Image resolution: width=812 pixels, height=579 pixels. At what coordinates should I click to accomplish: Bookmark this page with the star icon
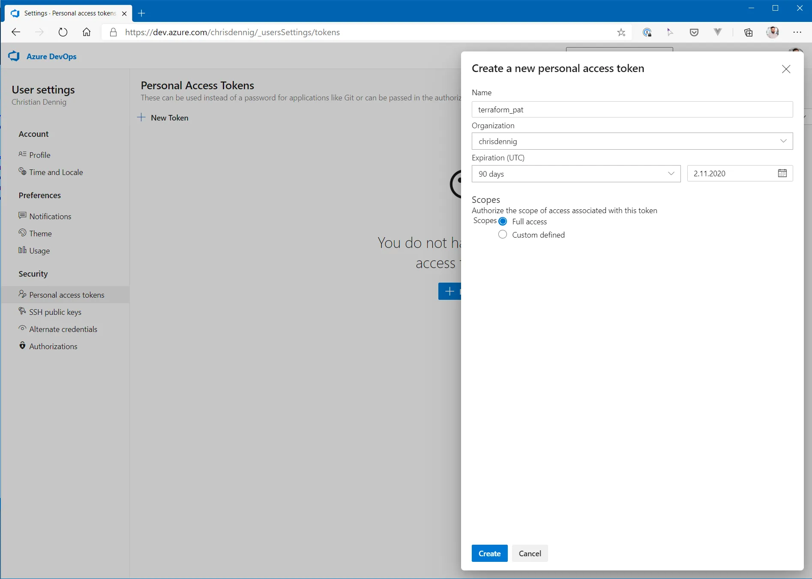[621, 32]
